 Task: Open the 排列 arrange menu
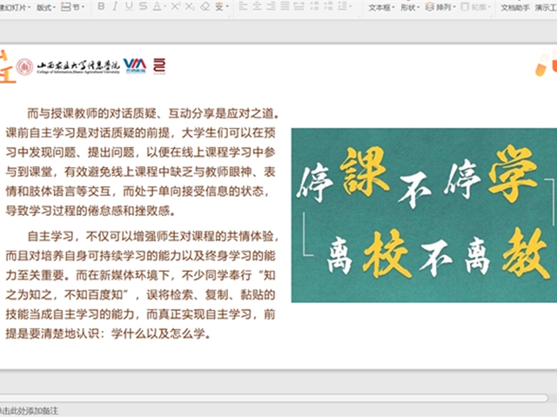coord(440,7)
